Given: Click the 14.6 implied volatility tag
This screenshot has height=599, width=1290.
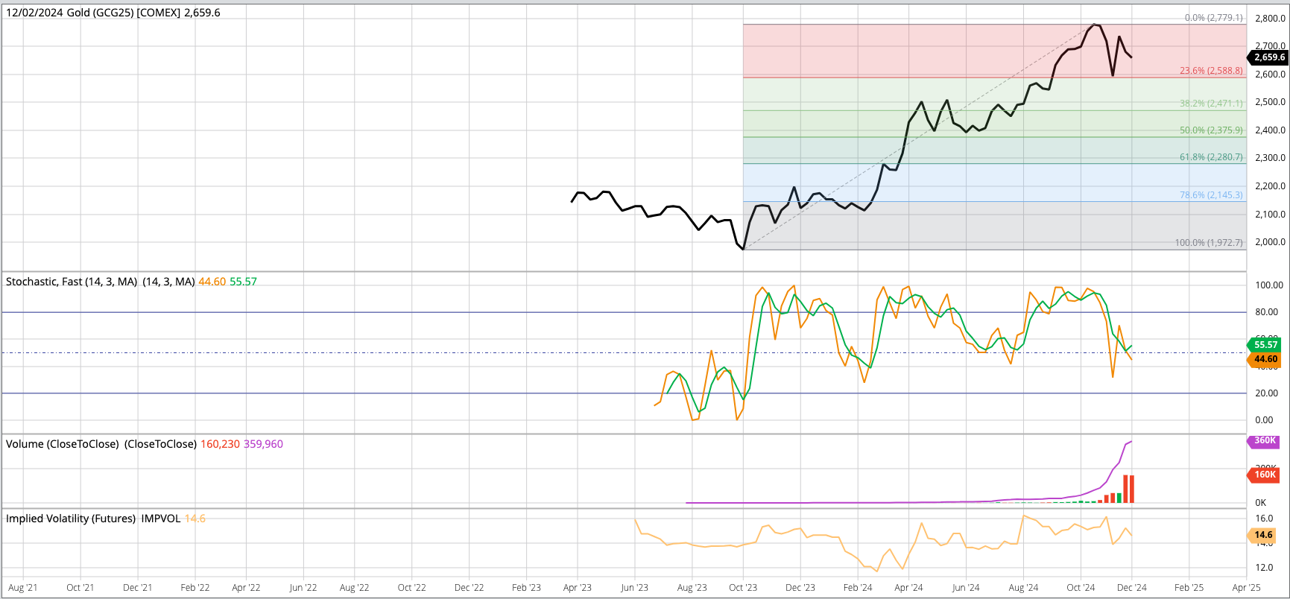Looking at the screenshot, I should click(x=1263, y=535).
